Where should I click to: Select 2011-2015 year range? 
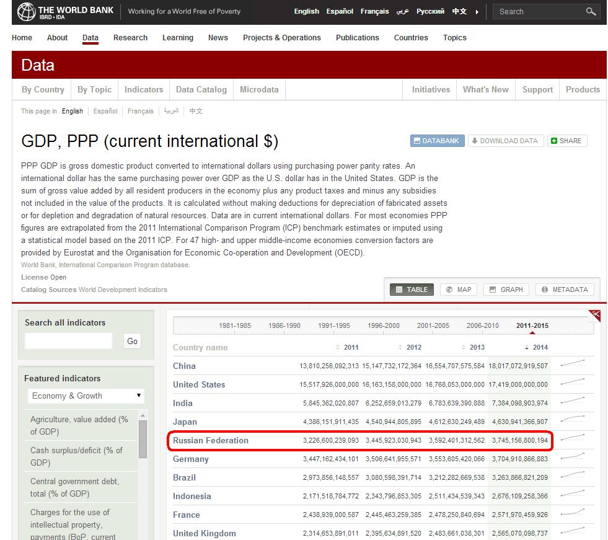coord(532,325)
